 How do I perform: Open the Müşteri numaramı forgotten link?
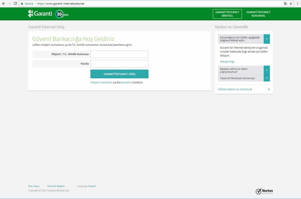102,82
